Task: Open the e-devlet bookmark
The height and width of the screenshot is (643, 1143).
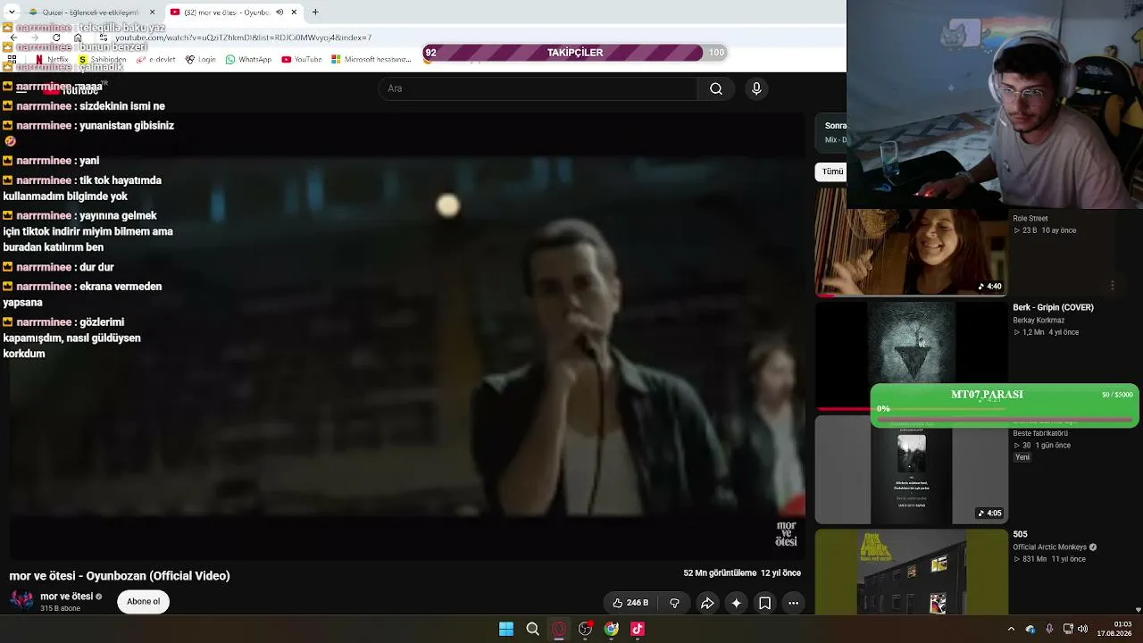Action: [x=155, y=60]
